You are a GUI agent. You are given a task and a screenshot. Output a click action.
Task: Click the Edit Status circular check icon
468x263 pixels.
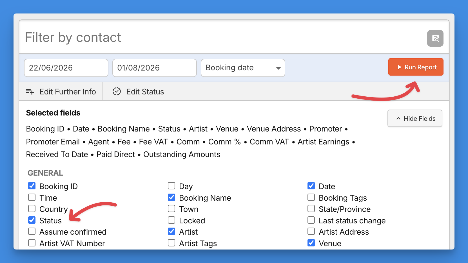click(117, 92)
